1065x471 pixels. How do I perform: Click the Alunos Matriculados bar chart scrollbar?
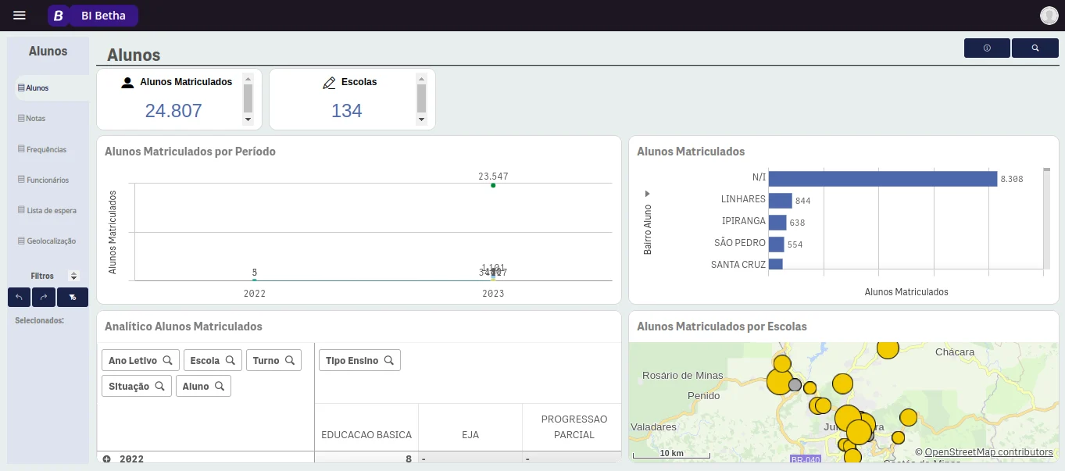(1046, 218)
